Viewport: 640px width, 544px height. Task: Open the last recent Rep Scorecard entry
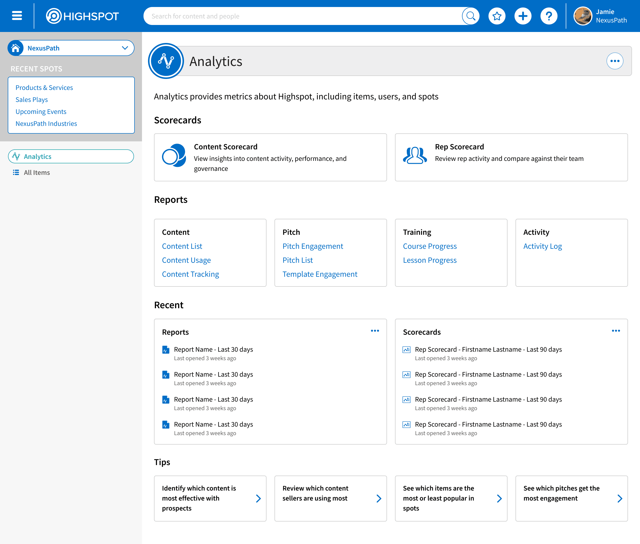(488, 424)
